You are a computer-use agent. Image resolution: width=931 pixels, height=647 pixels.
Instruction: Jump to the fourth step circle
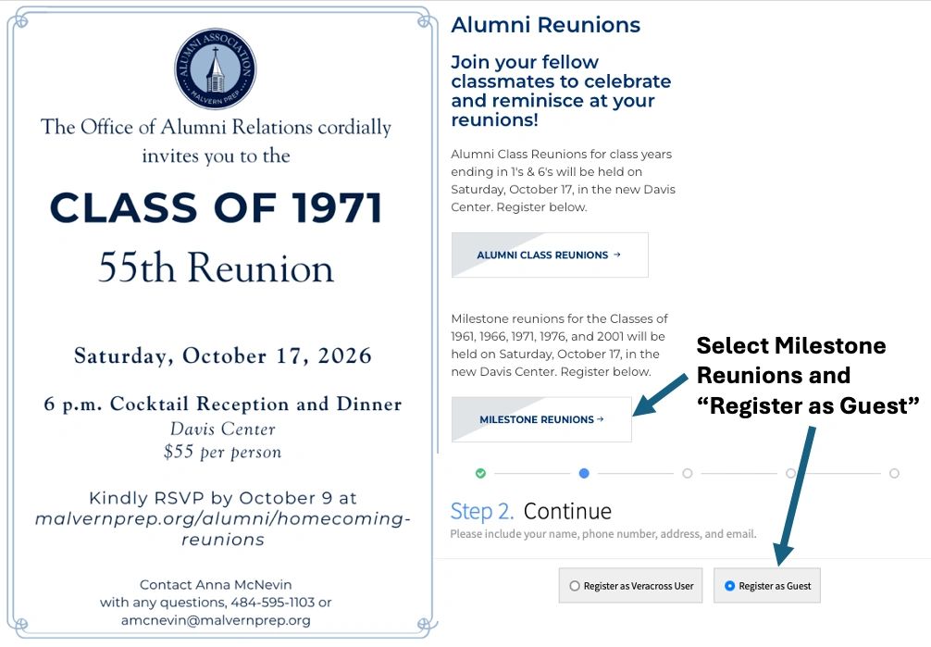791,474
